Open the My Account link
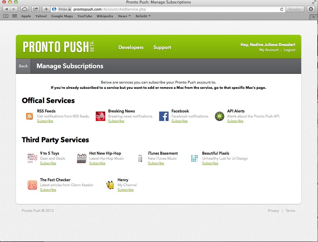Screen dimensions: 318x242 click(x=269, y=50)
